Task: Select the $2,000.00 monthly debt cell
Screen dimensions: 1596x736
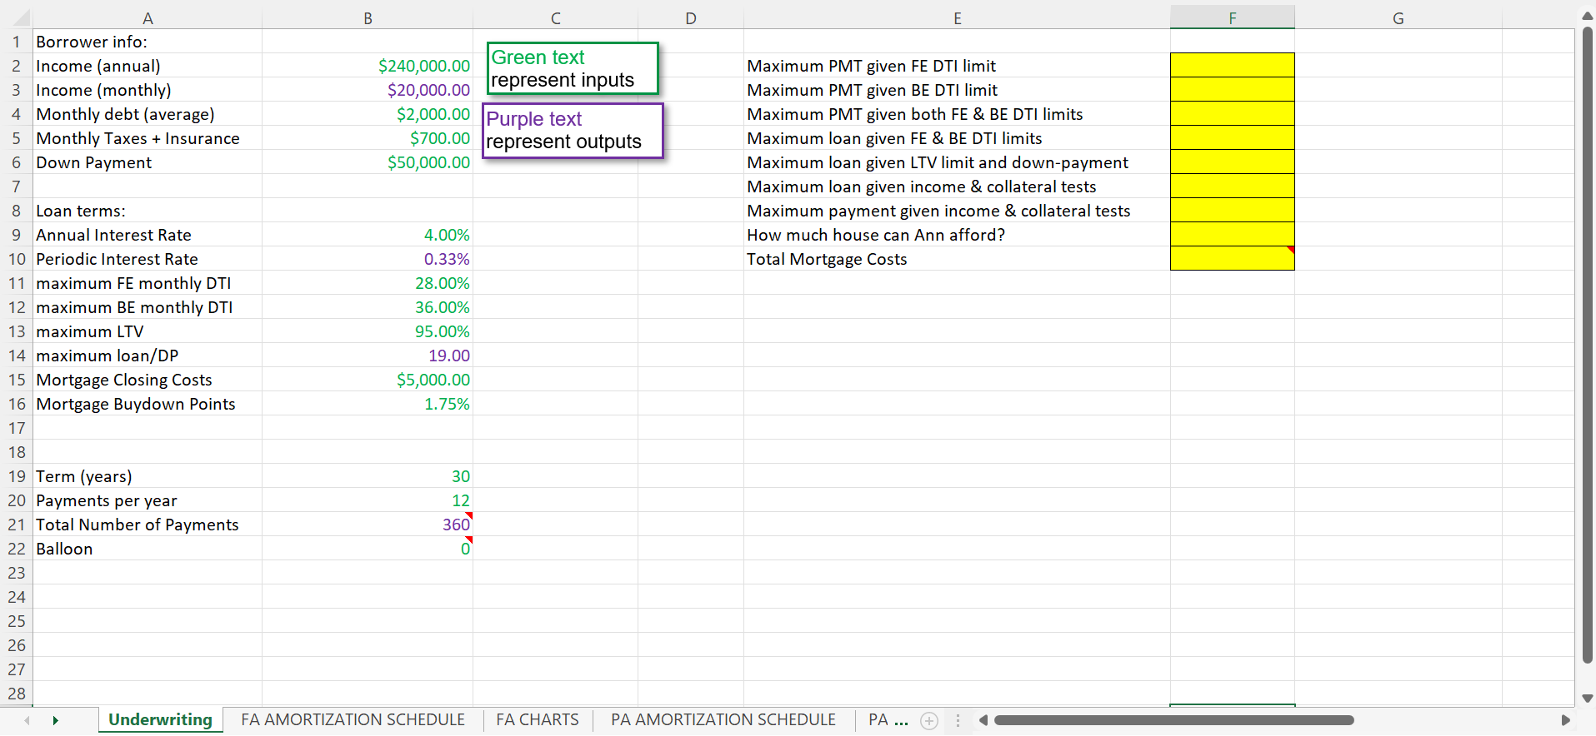Action: (368, 114)
